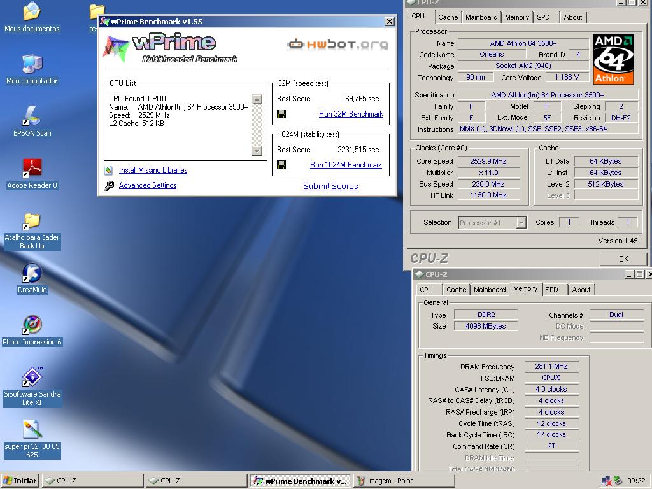The height and width of the screenshot is (489, 652).
Task: Open Install Missing Libraries link
Action: [x=153, y=170]
